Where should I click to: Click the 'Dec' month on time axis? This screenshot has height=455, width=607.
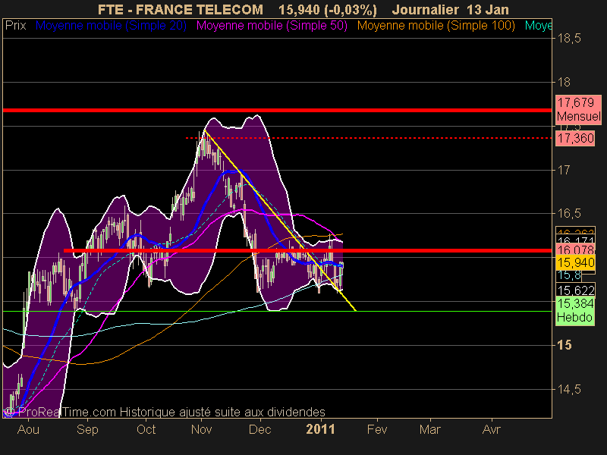(259, 429)
